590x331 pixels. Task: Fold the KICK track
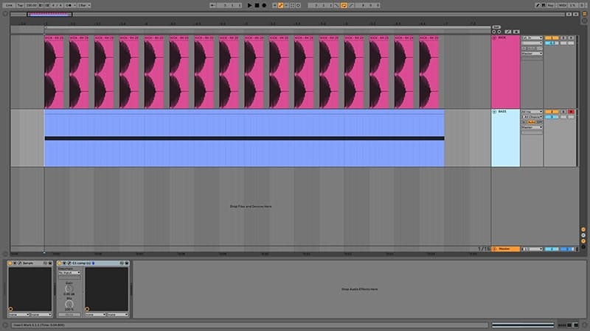[494, 38]
